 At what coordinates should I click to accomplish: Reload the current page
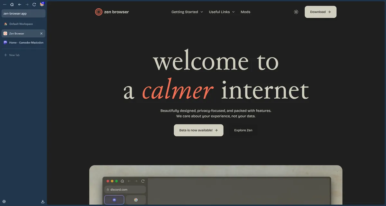[x=34, y=4]
